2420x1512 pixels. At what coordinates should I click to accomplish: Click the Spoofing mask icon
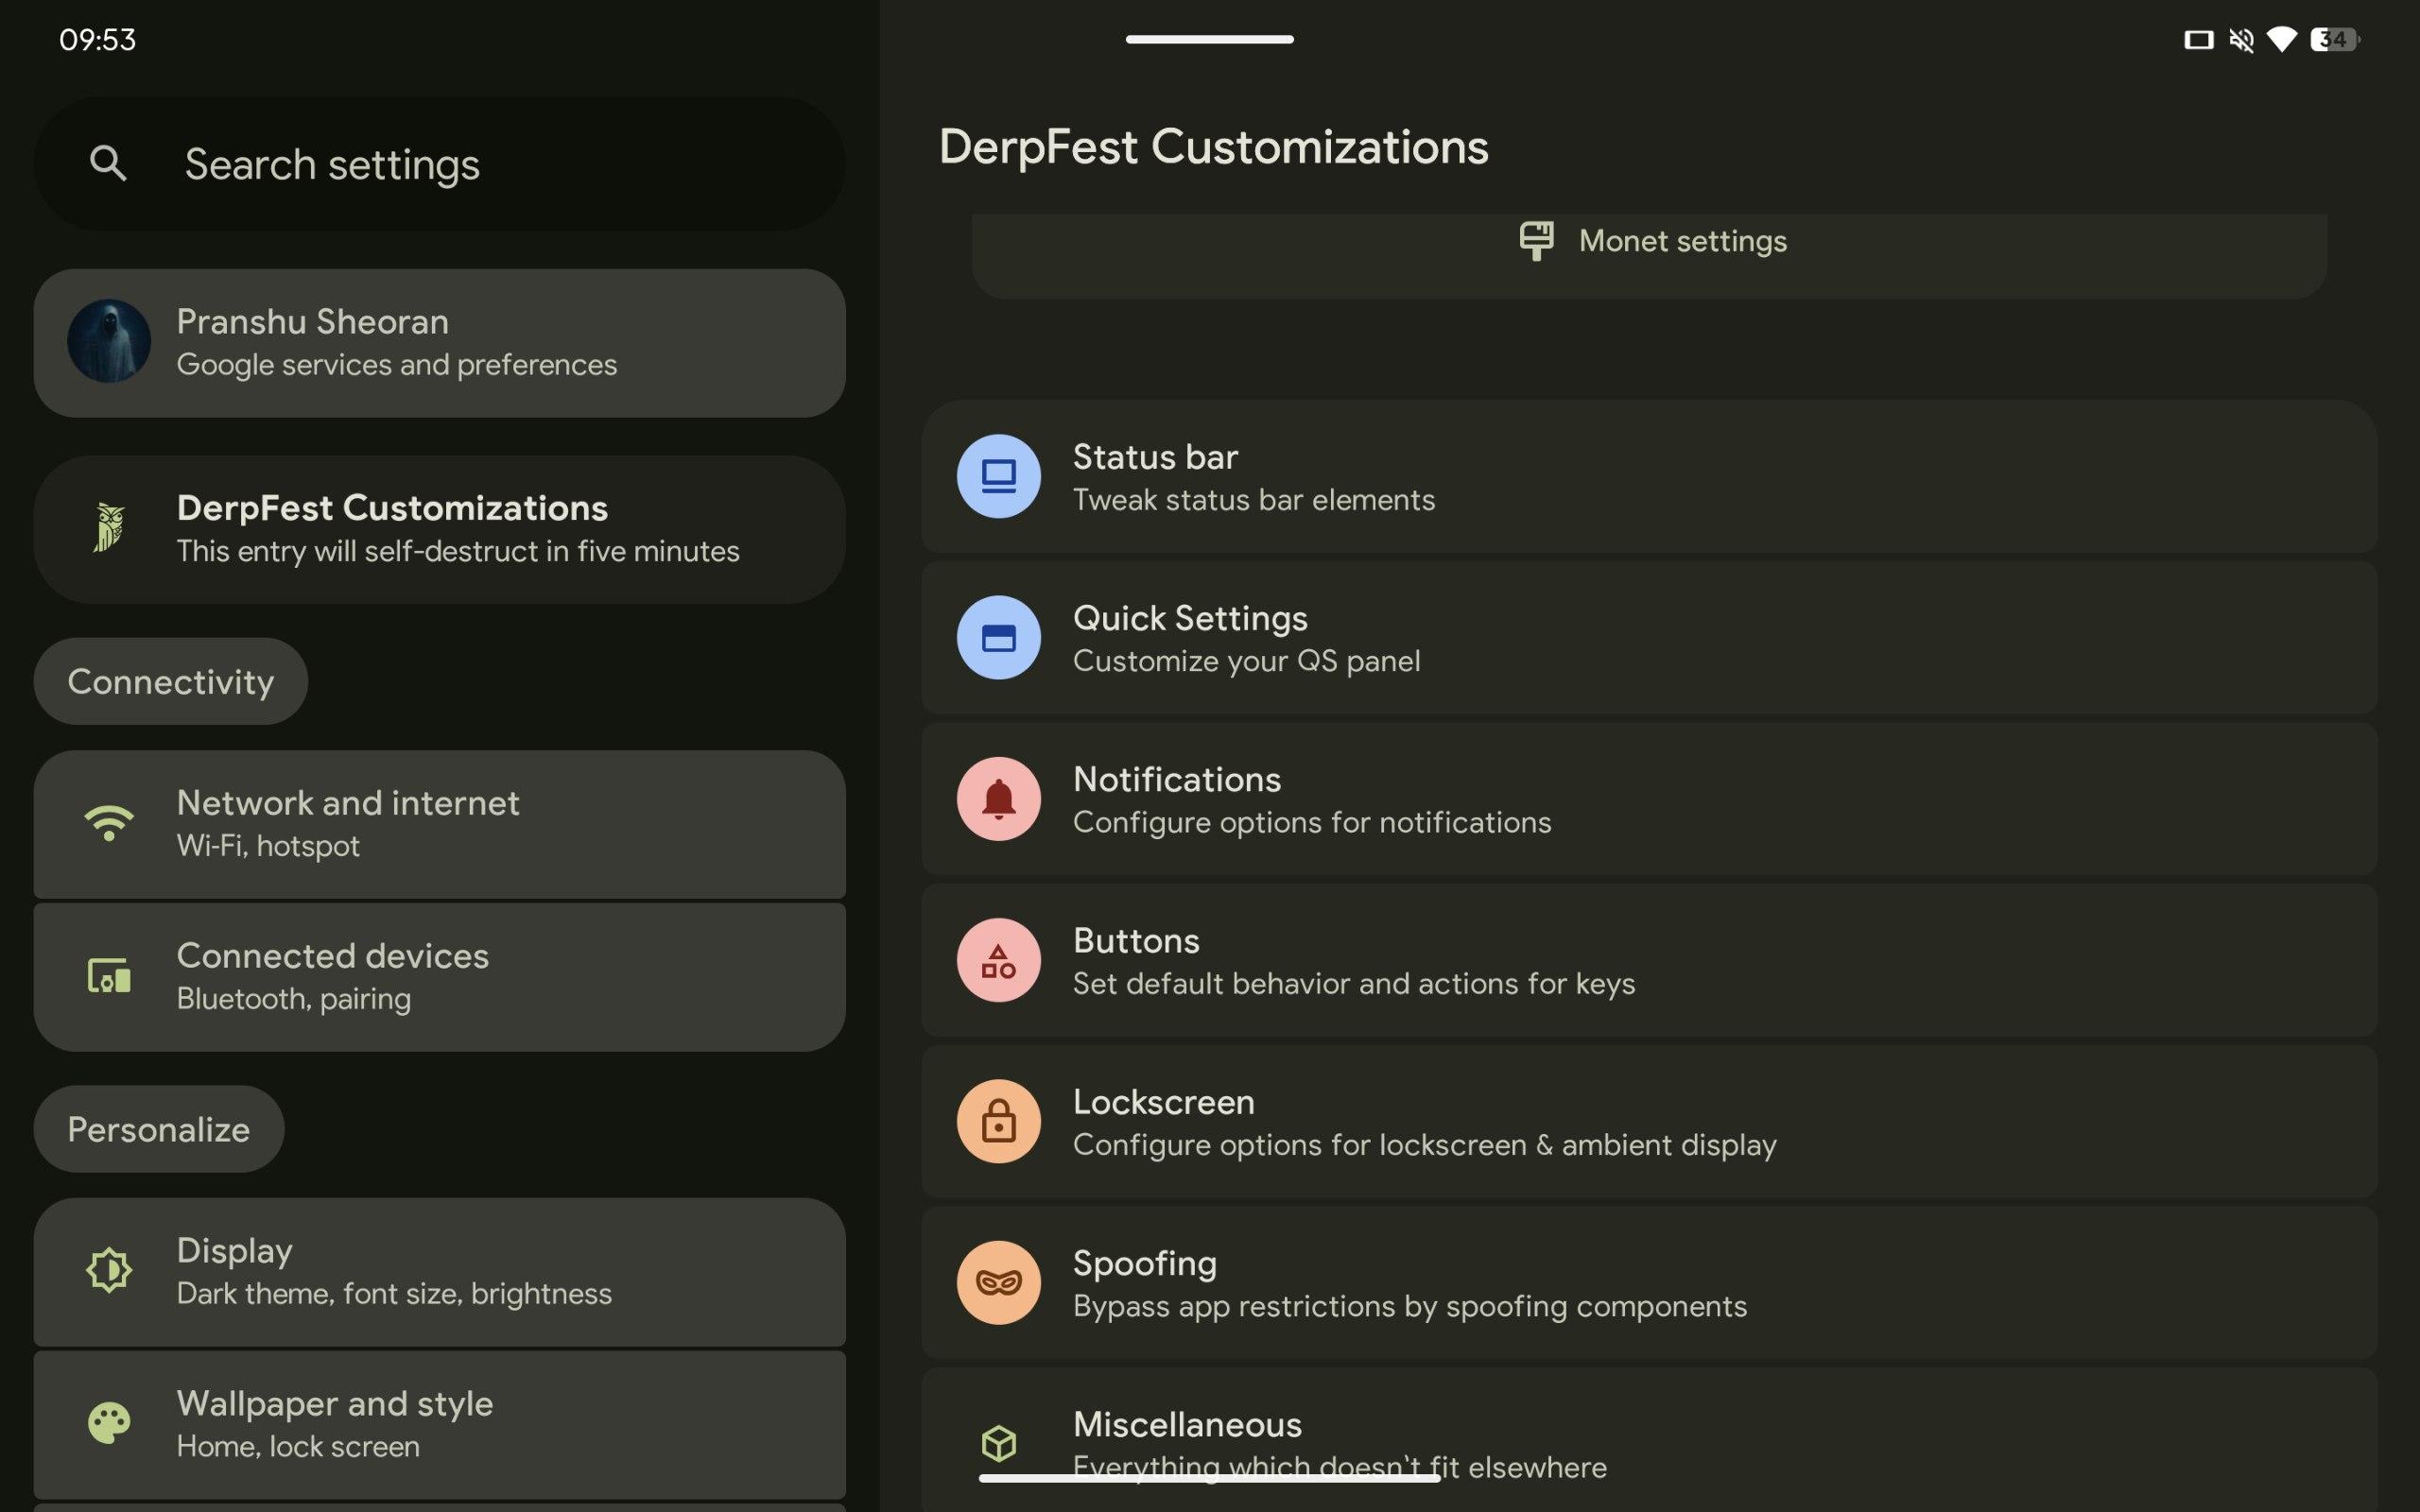998,1282
